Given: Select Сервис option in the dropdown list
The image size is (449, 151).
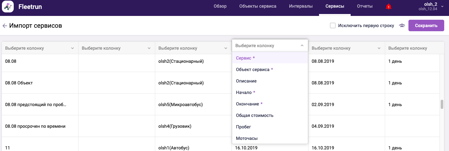Looking at the screenshot, I should click(x=245, y=58).
